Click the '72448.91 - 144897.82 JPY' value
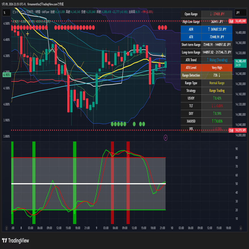This screenshot has width=249, height=249. click(x=217, y=45)
